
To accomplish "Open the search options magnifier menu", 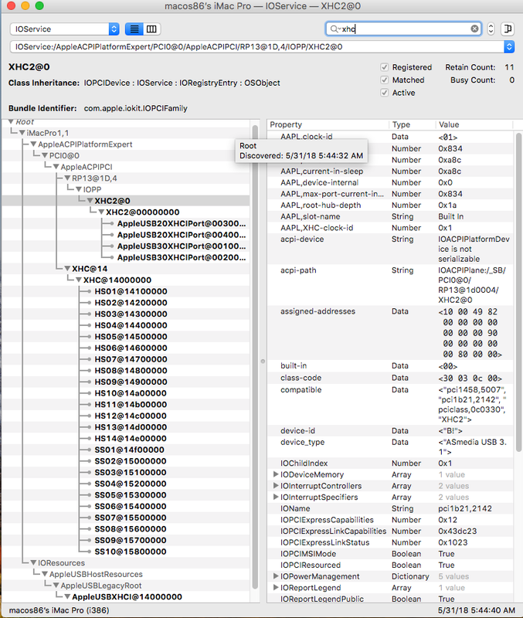I will (x=335, y=29).
